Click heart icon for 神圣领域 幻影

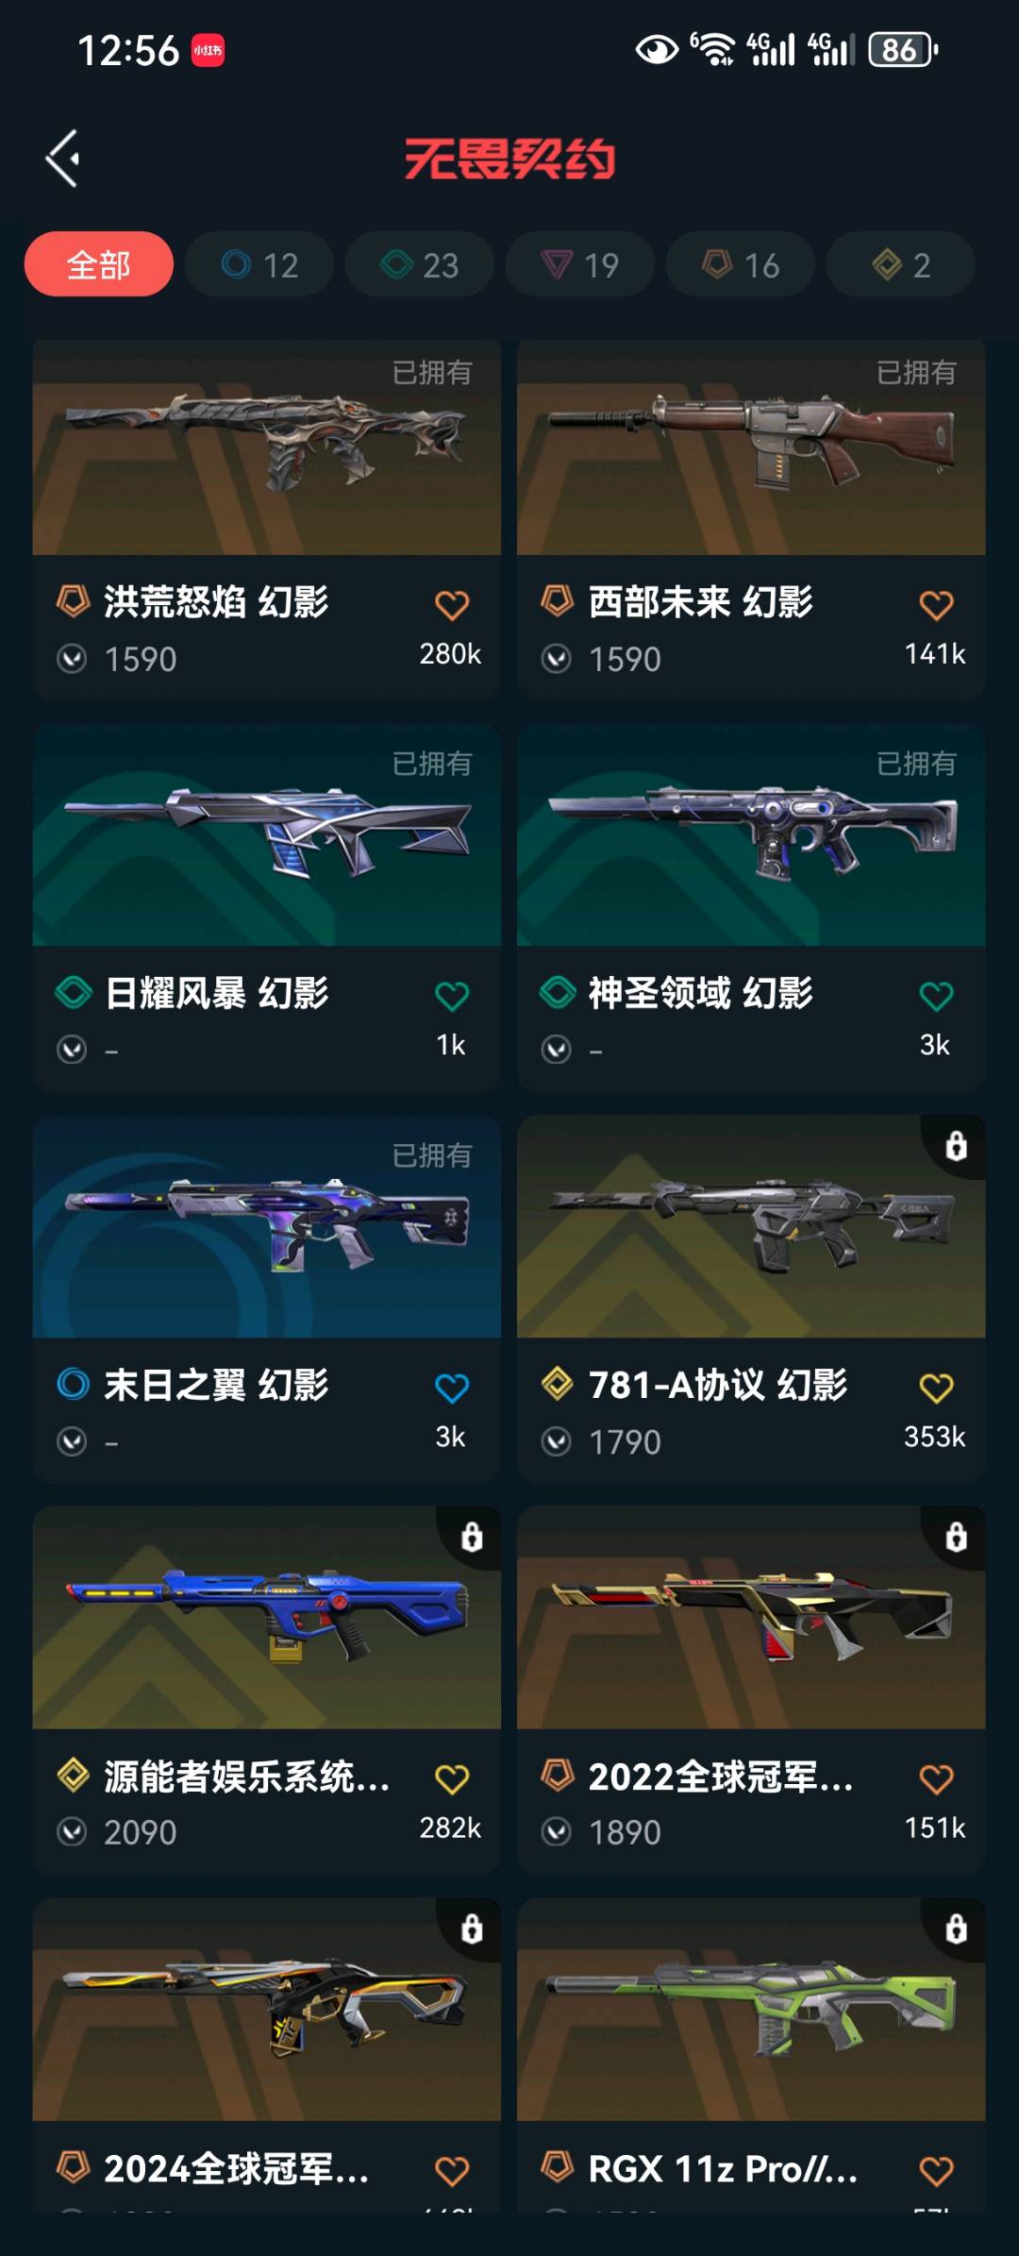pos(936,996)
